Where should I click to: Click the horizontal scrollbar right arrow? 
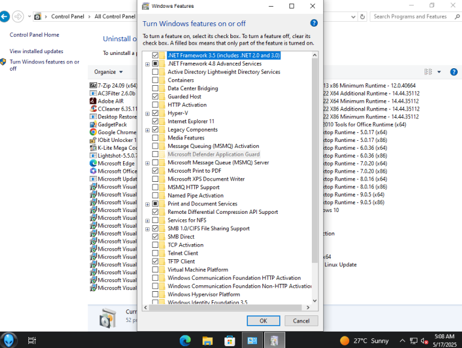(x=308, y=308)
